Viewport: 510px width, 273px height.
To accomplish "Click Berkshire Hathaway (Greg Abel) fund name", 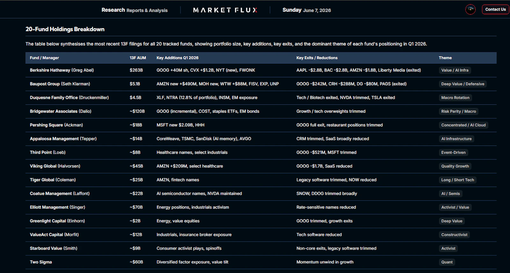I will pyautogui.click(x=62, y=70).
